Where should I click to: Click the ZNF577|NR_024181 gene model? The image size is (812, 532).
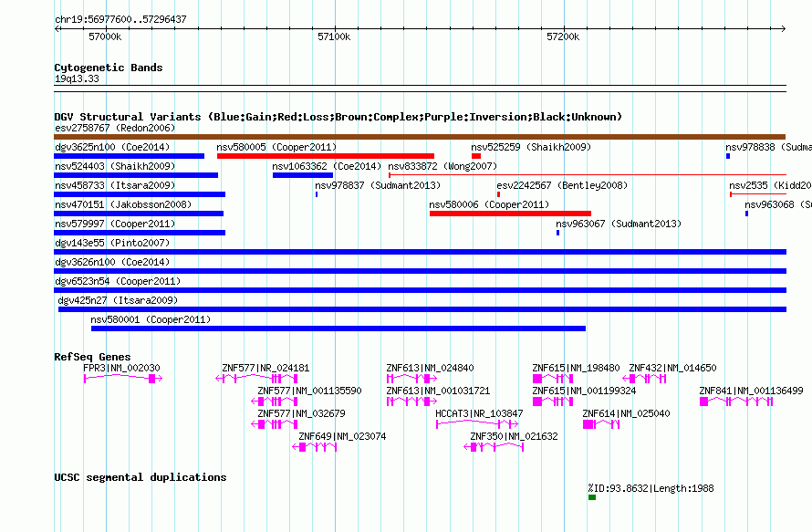(256, 379)
